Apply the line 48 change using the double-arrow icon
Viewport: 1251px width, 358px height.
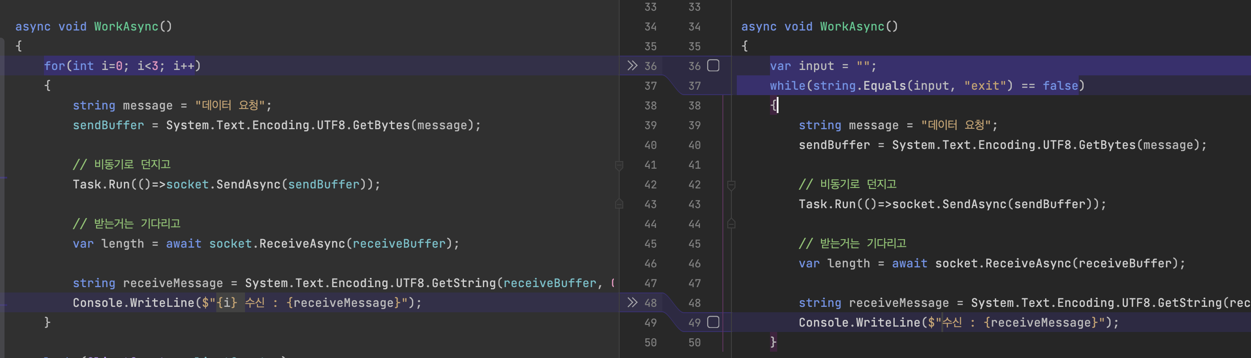[632, 303]
